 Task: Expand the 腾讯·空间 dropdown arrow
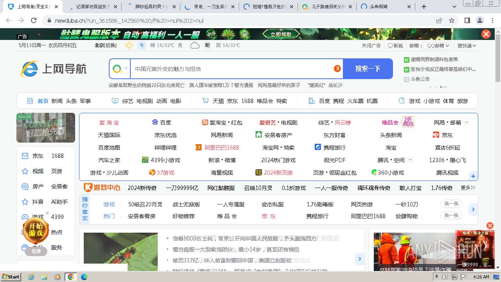(x=410, y=160)
